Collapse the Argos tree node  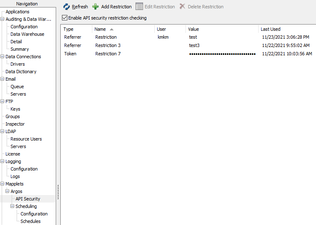7,191
